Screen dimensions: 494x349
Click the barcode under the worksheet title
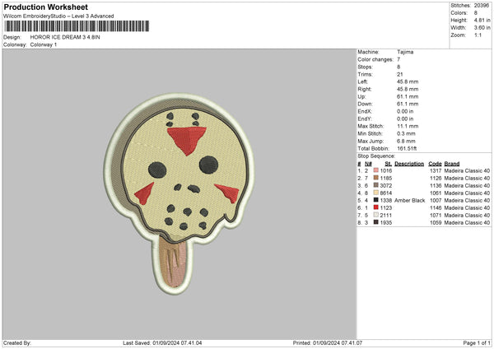pos(77,26)
